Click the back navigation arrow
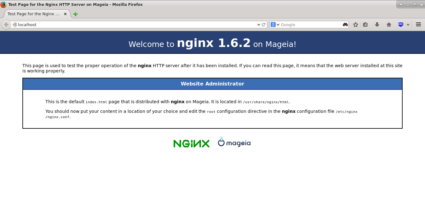This screenshot has width=425, height=217. pyautogui.click(x=6, y=25)
